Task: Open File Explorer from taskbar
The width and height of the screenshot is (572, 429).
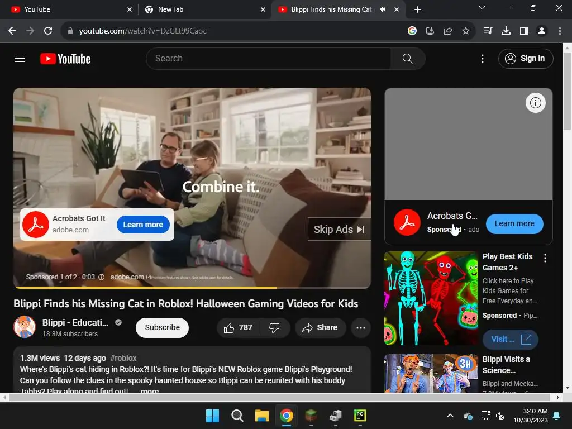Action: (261, 416)
